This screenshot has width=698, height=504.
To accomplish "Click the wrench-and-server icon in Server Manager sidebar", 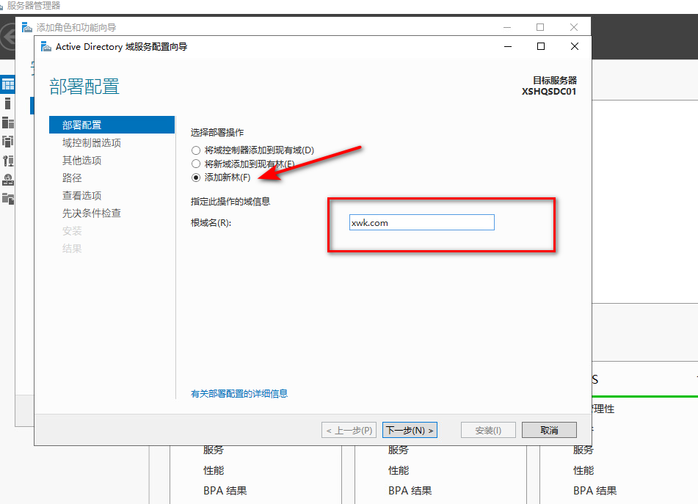I will (8, 161).
